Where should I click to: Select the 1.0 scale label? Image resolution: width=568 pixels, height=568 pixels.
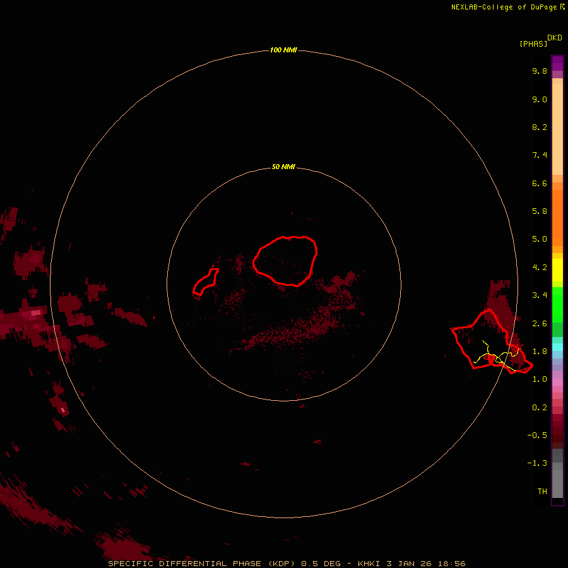point(540,379)
